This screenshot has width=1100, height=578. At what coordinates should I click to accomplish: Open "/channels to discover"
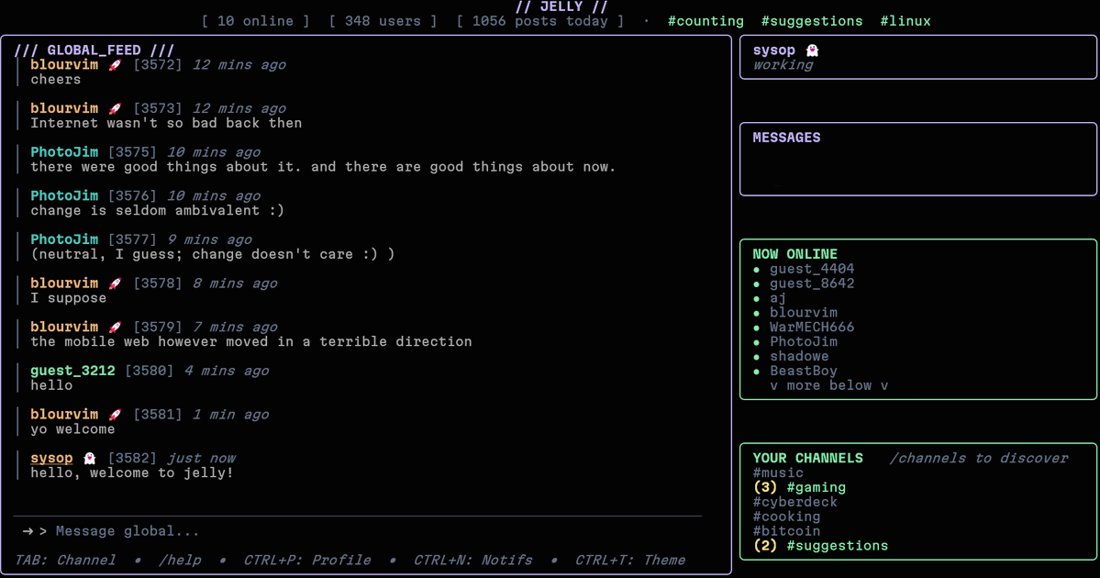[x=978, y=458]
